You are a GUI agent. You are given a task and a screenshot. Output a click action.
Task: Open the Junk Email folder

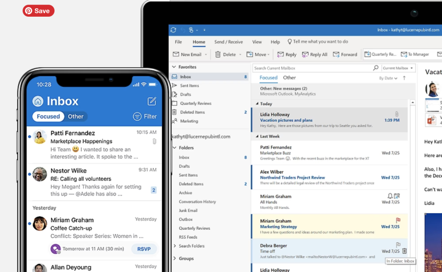tap(188, 210)
